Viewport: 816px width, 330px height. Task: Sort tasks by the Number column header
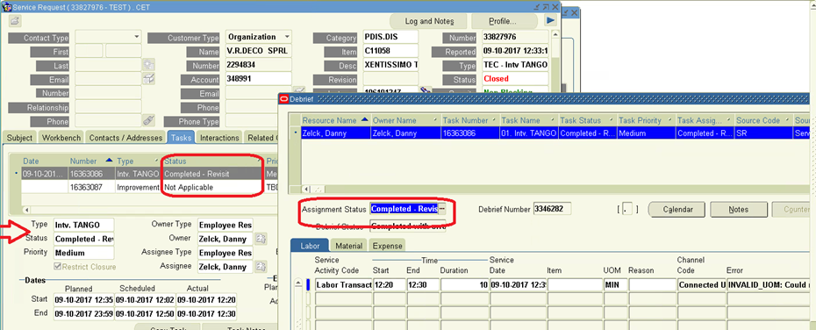click(x=91, y=161)
